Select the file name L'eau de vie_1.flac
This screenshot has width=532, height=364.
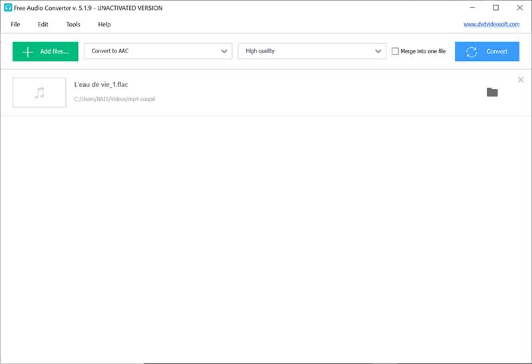(101, 84)
